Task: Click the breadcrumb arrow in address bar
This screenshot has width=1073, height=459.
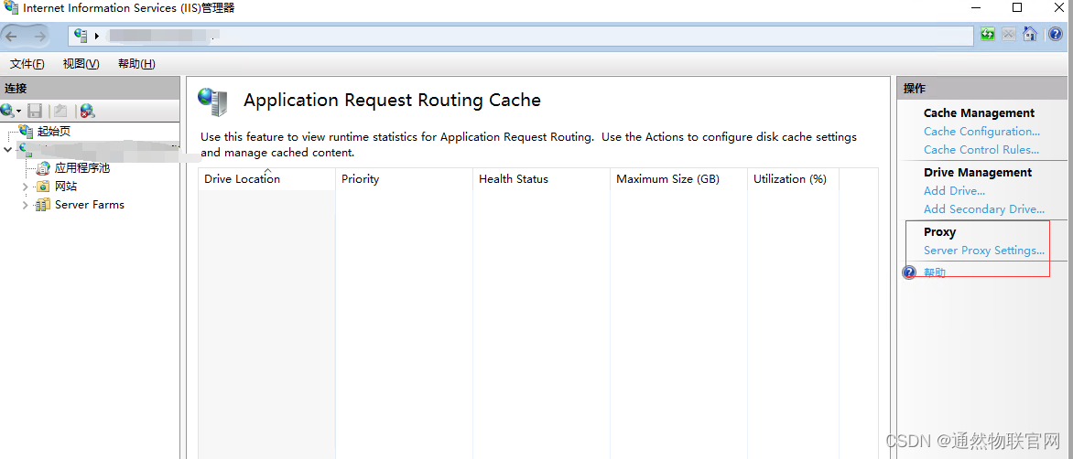Action: click(97, 36)
